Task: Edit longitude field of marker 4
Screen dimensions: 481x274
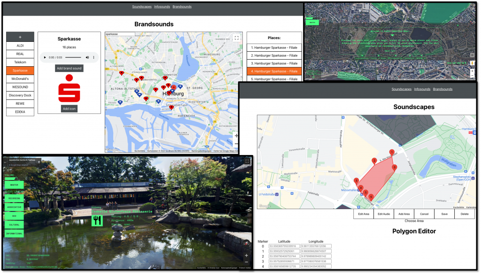Action: click(x=316, y=266)
